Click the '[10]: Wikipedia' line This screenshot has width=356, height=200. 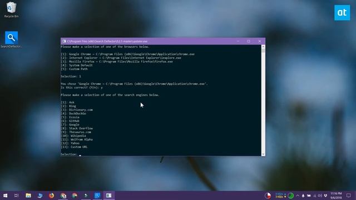pyautogui.click(x=73, y=136)
